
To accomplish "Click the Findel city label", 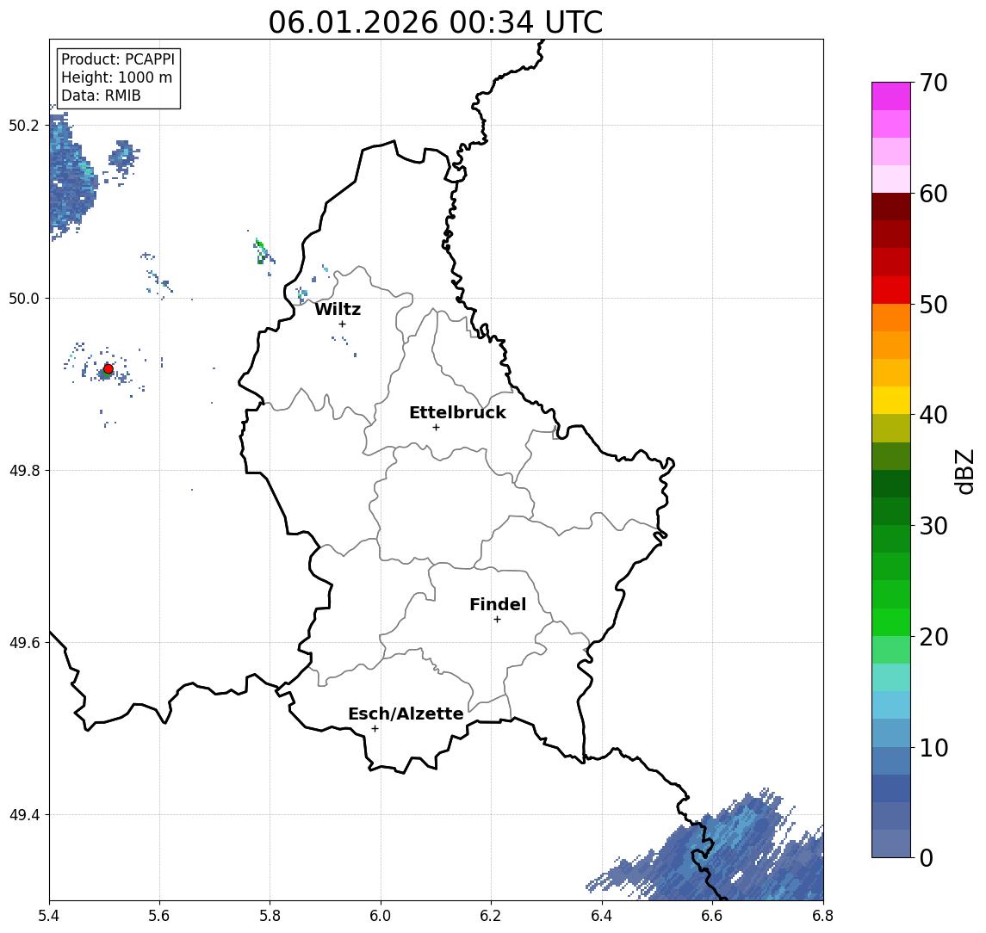I will 498,604.
